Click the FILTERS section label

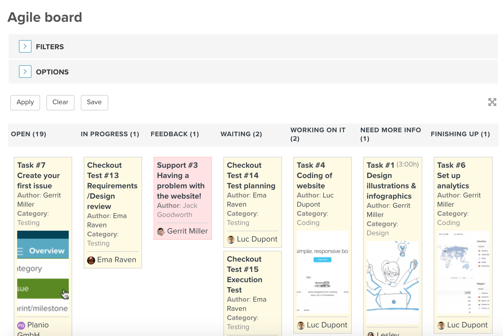[x=50, y=47]
